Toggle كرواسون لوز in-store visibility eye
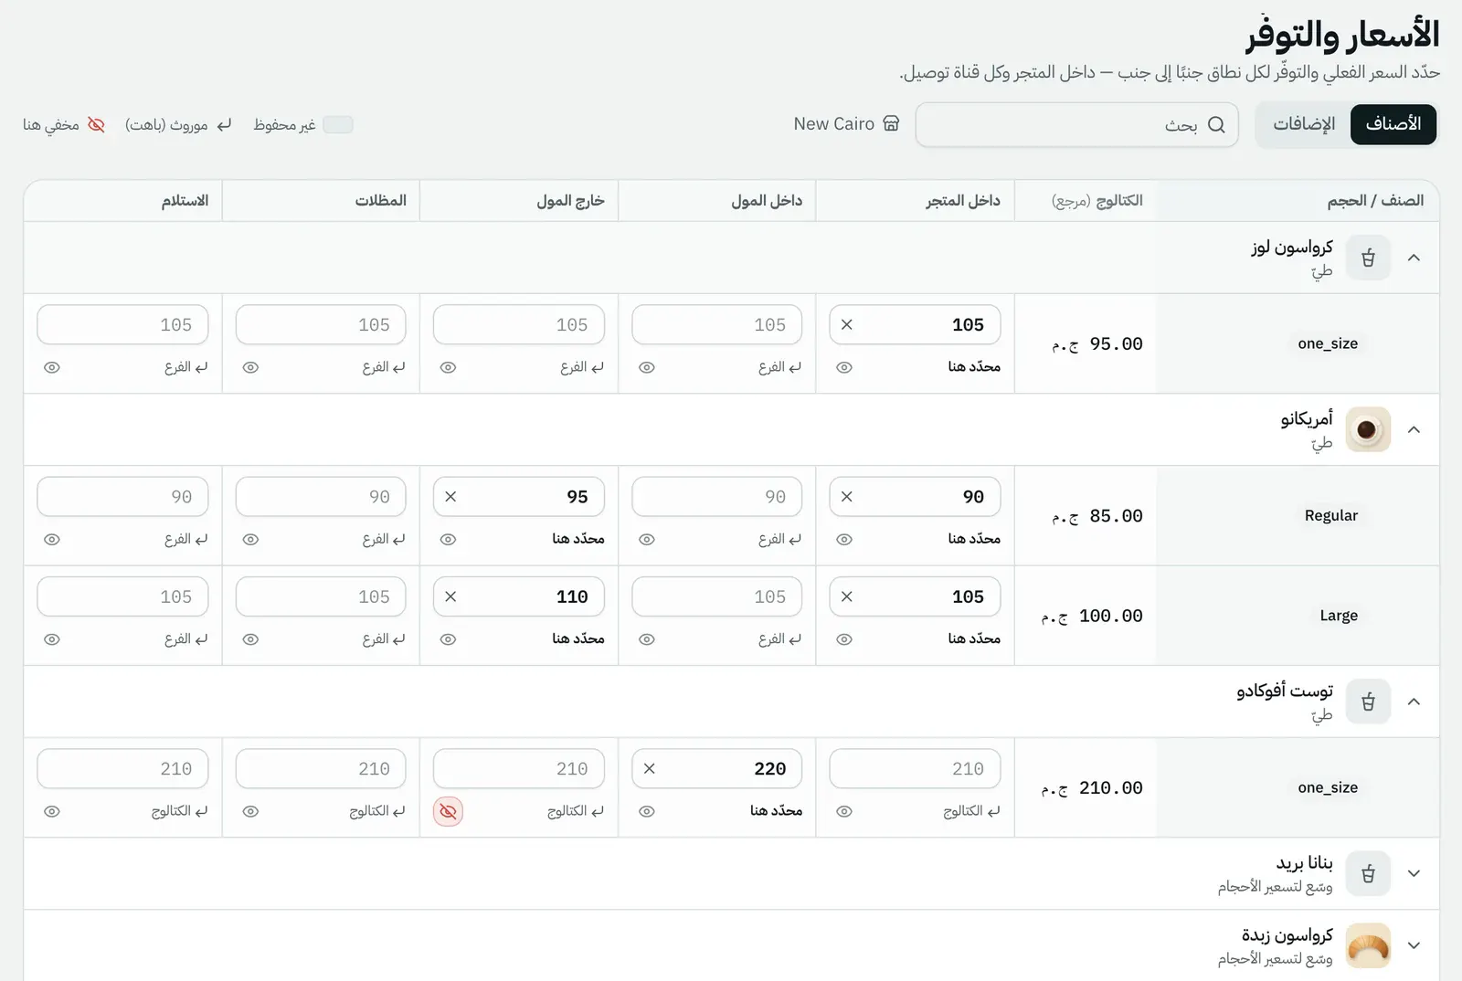Viewport: 1462px width, 981px height. point(844,367)
